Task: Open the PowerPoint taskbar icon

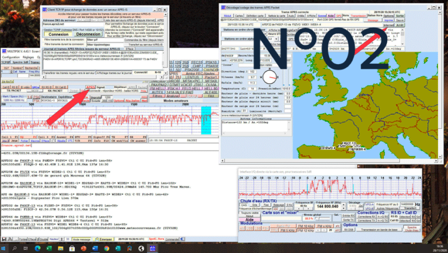Action: 83,248
